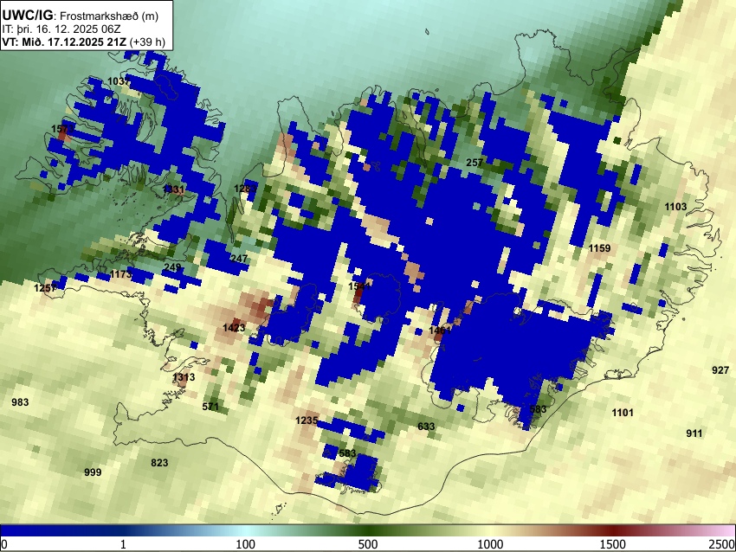736x552 pixels.
Task: Click the map value 633
Action: 426,427
